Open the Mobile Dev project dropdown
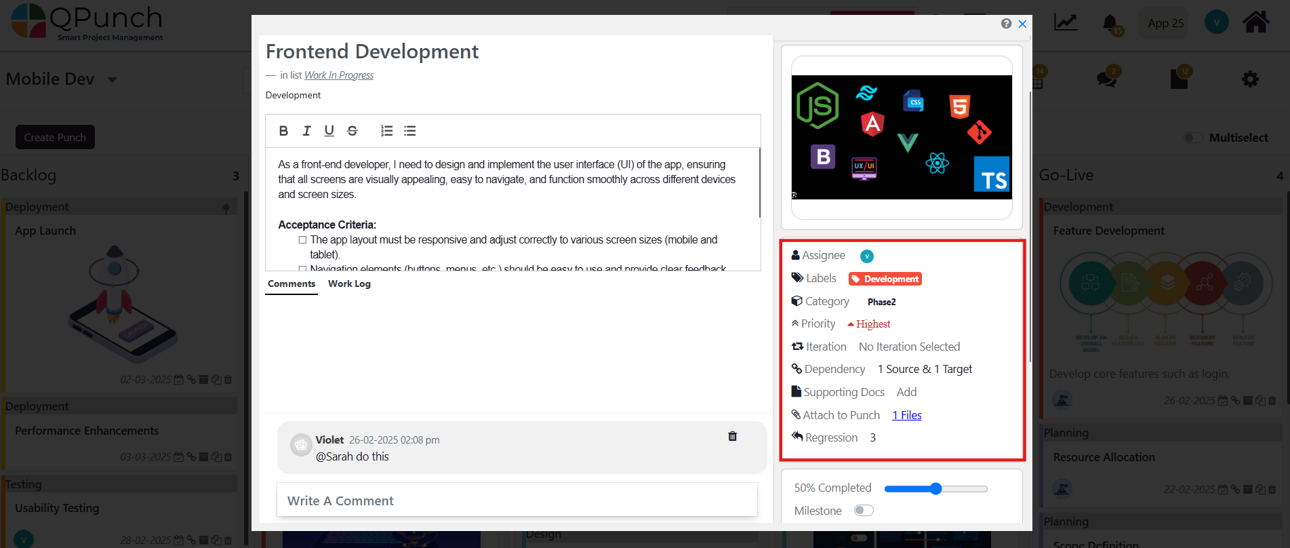 pos(113,80)
